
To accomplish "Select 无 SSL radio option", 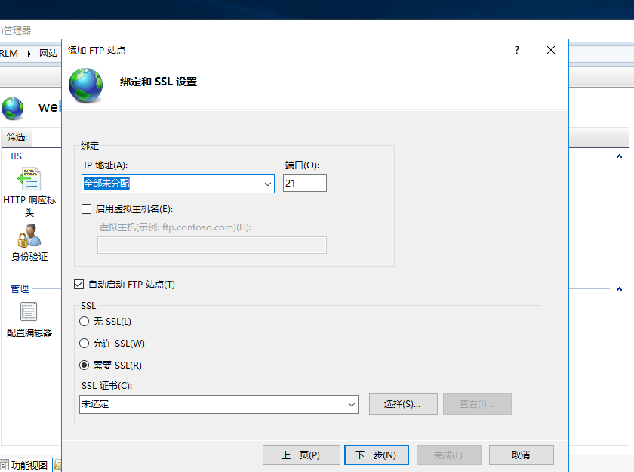I will click(x=84, y=322).
